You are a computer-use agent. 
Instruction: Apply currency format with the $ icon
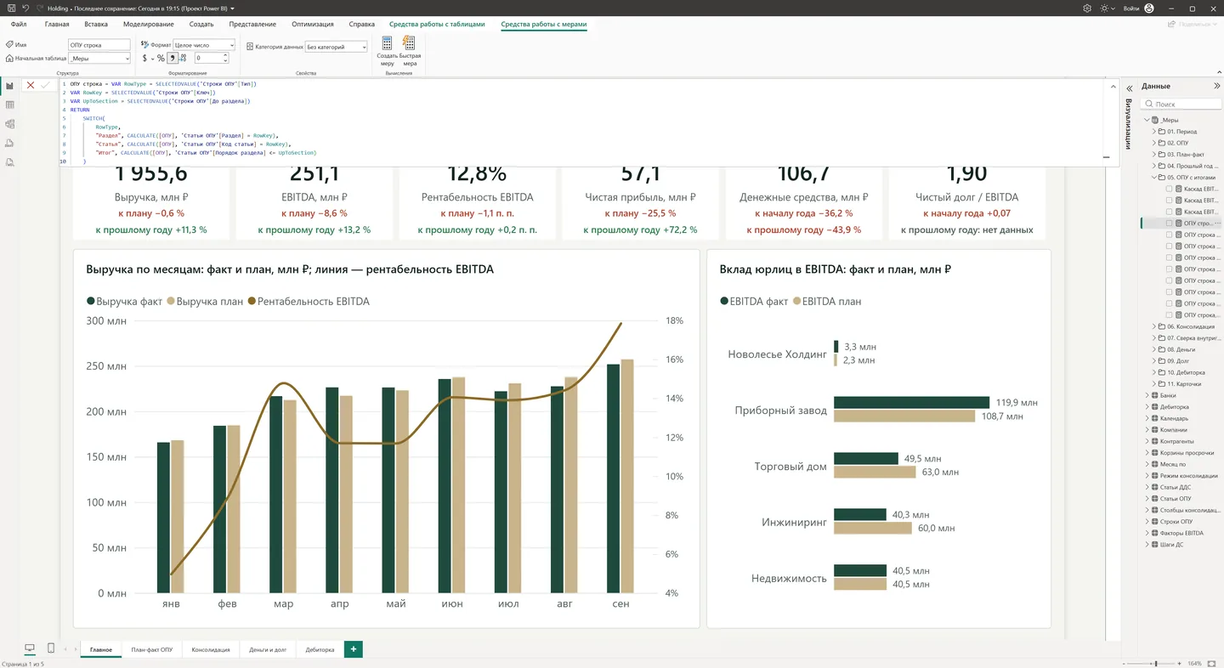pyautogui.click(x=144, y=59)
